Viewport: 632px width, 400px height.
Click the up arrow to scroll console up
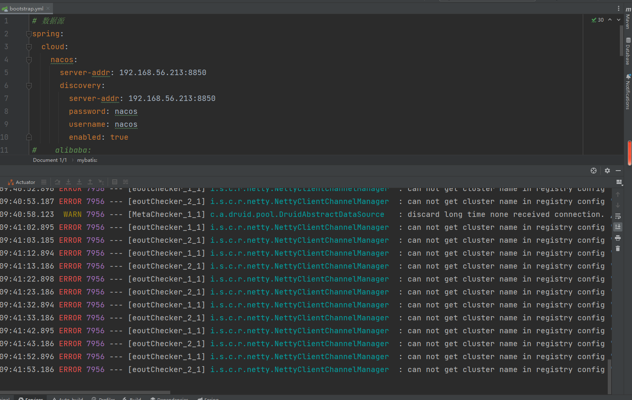618,194
